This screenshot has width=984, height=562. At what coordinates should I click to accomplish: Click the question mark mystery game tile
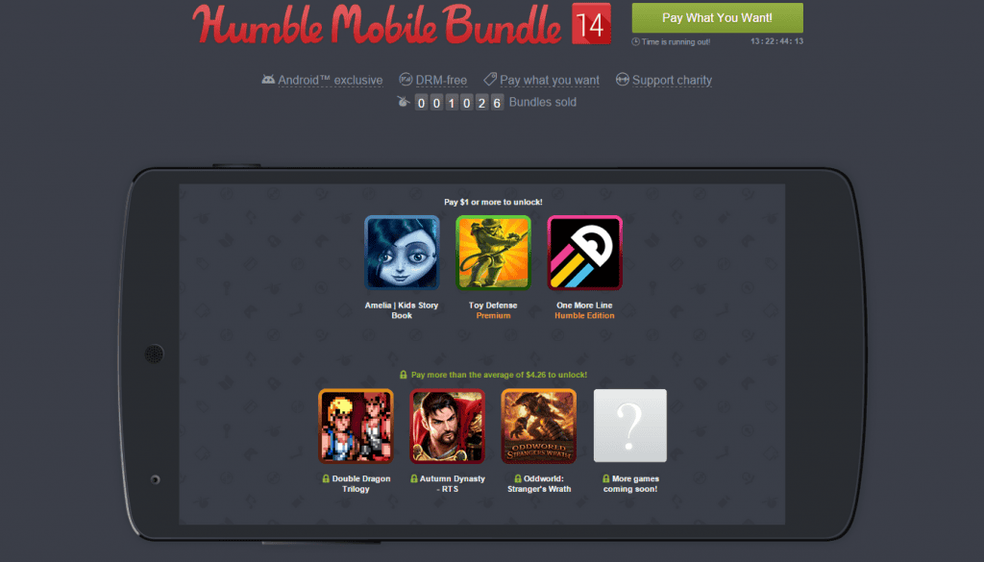point(630,426)
